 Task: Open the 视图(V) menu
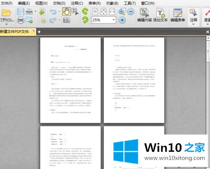tap(41, 3)
